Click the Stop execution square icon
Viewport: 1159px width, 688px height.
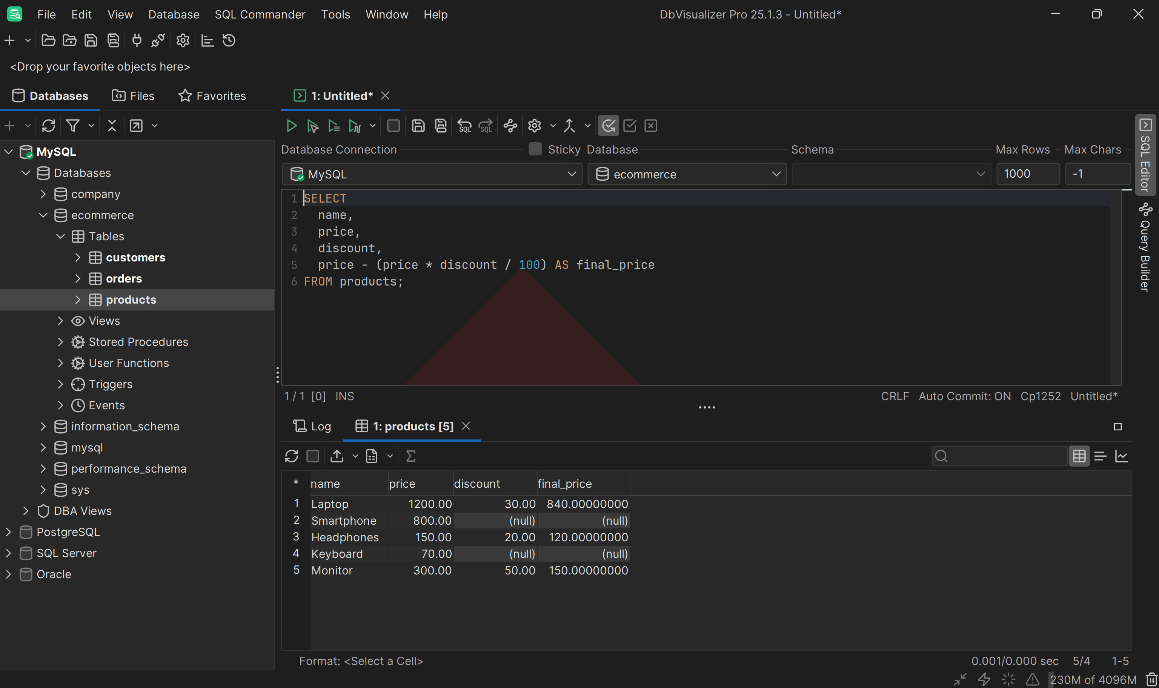pos(393,126)
